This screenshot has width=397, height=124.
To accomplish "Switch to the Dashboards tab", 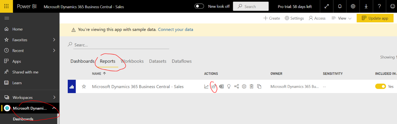I will [x=82, y=61].
